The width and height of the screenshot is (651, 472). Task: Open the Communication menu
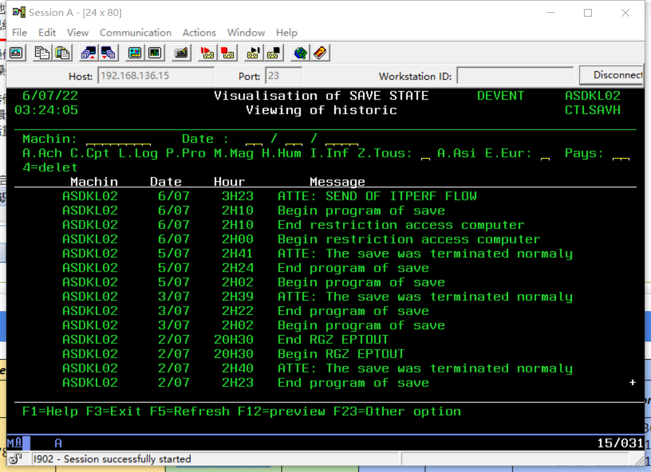point(135,33)
